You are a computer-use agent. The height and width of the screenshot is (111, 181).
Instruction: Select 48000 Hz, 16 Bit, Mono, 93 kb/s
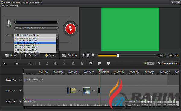35,50
